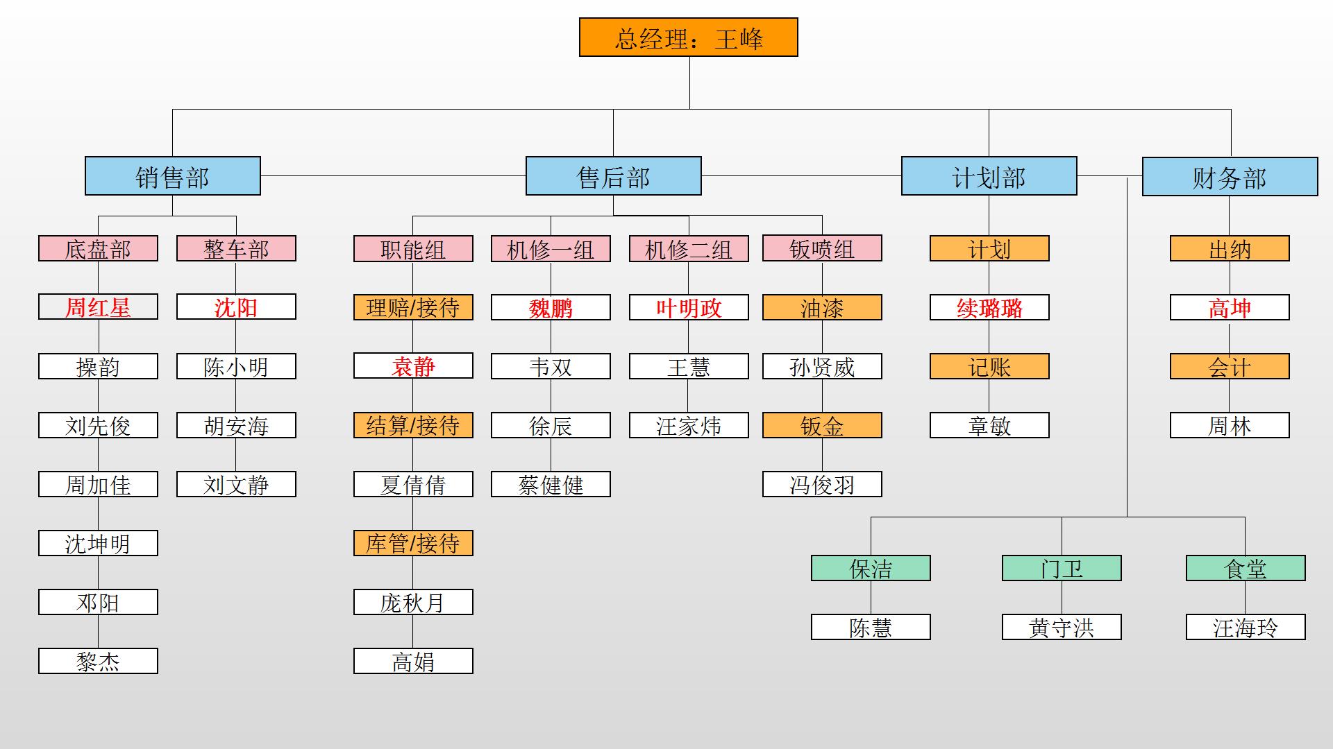Image resolution: width=1333 pixels, height=749 pixels.
Task: Select the pink 整车部 box
Action: [236, 248]
